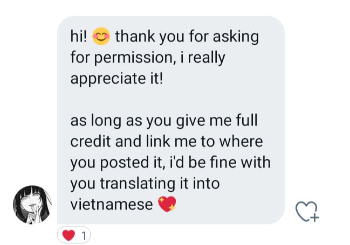Open the sender's anime profile avatar
Image resolution: width=350 pixels, height=245 pixels.
(32, 204)
